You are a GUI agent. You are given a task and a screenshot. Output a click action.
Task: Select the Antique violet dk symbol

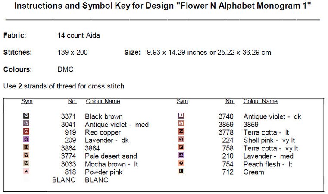coord(181,116)
